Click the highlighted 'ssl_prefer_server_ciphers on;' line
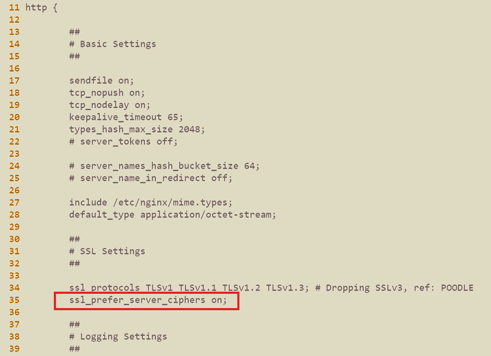The width and height of the screenshot is (491, 356). pos(148,301)
